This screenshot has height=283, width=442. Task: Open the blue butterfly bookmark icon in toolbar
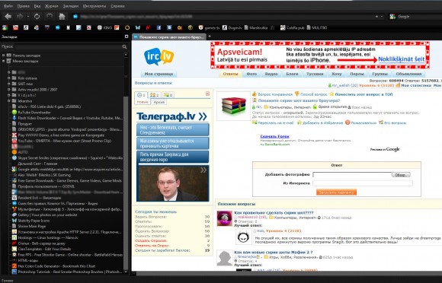point(138,27)
